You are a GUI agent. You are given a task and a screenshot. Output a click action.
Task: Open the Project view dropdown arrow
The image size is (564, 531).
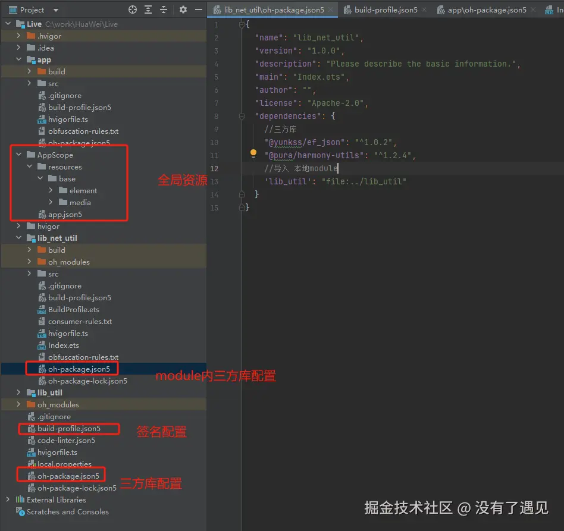[56, 10]
